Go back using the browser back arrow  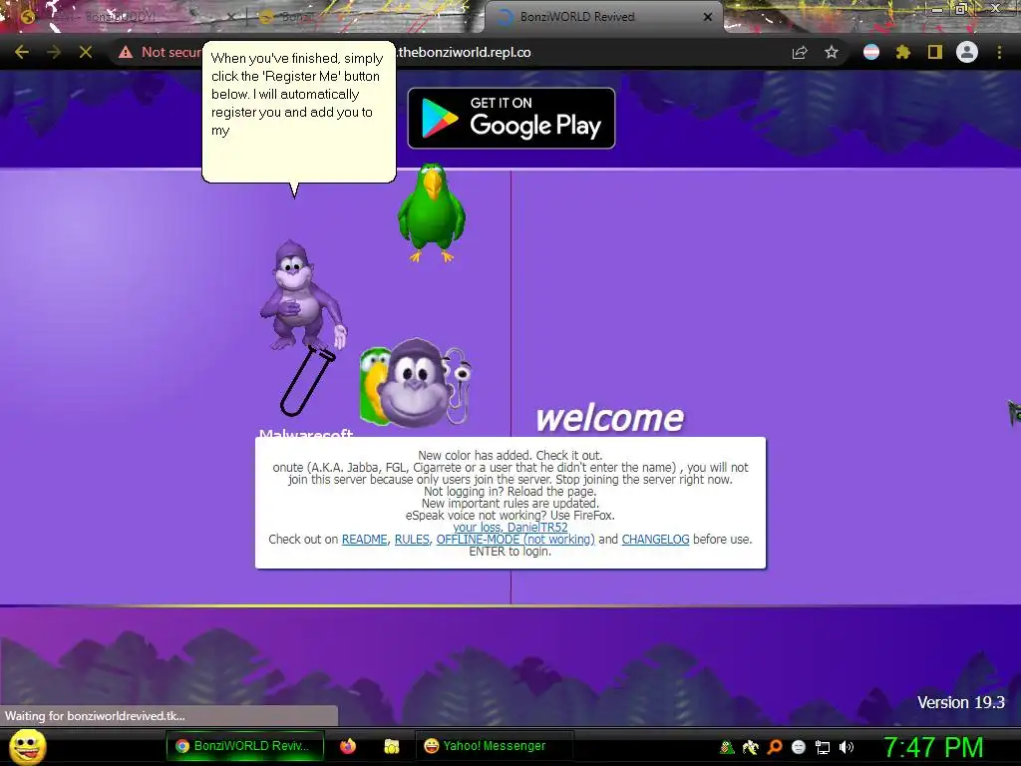[x=22, y=52]
